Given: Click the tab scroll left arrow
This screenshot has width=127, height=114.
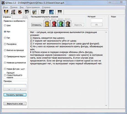Looking at the screenshot, I should (24, 17).
